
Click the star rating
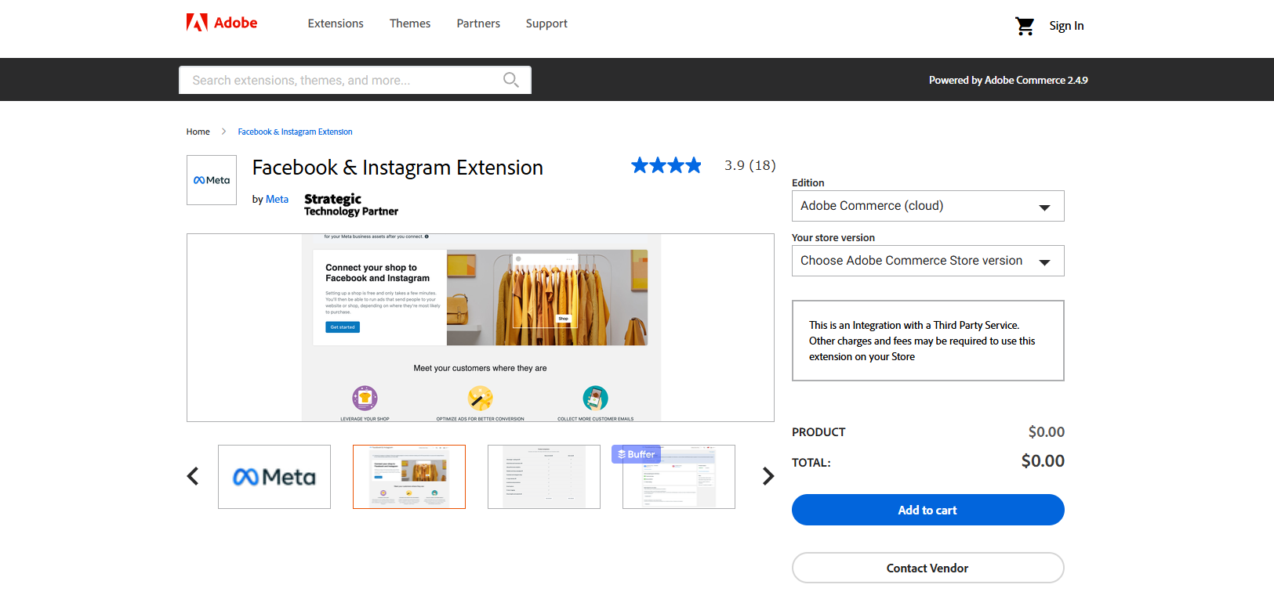coord(666,165)
